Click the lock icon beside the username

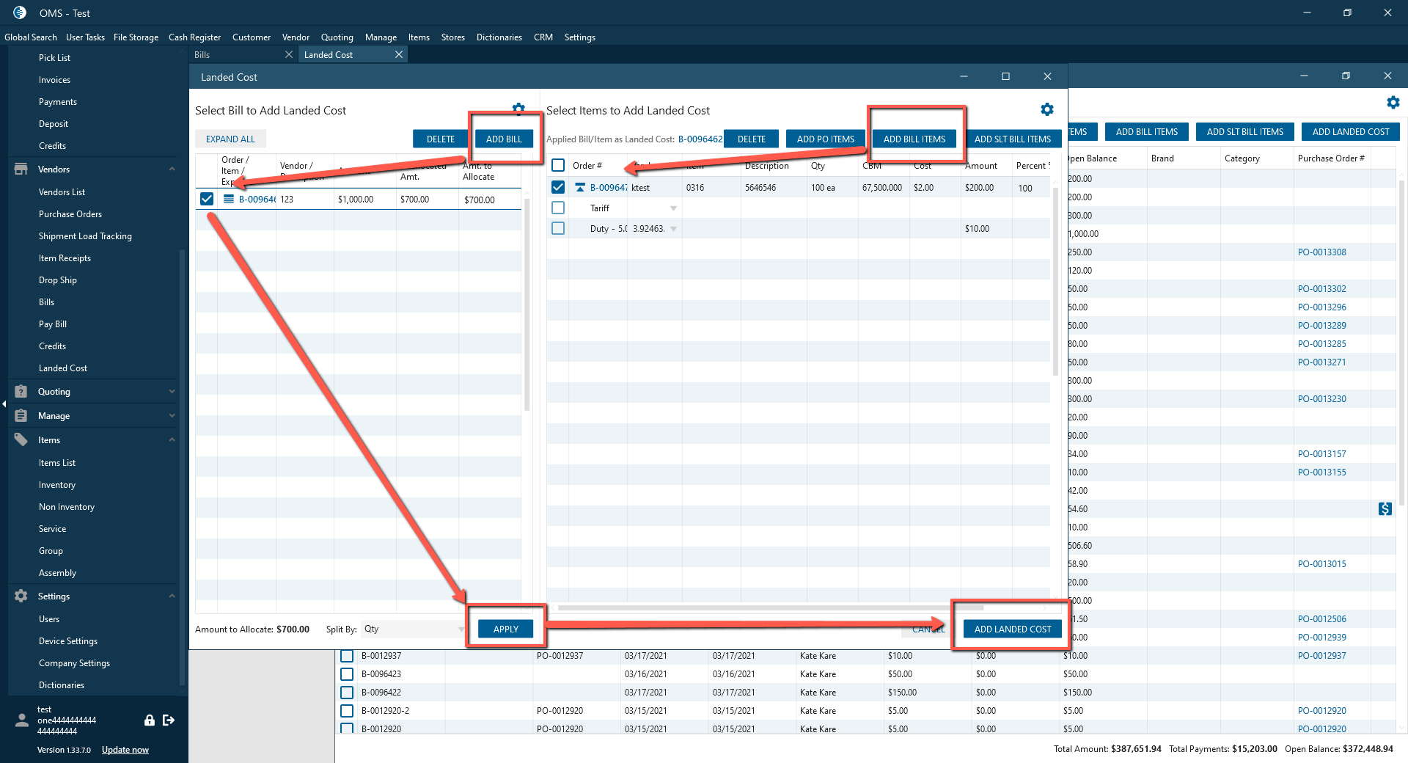tap(150, 720)
